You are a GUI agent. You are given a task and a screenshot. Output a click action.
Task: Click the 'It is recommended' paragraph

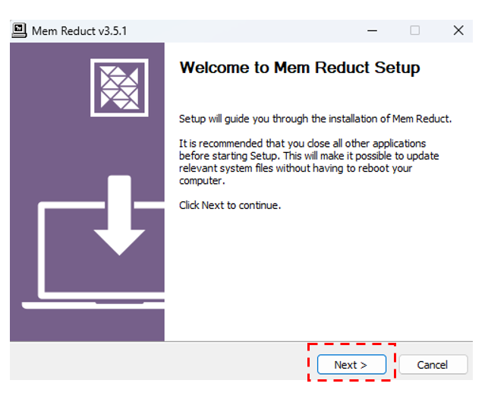(x=309, y=162)
